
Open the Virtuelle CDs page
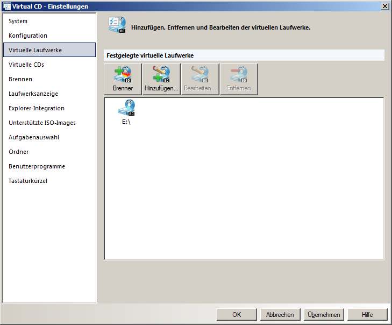[x=49, y=65]
